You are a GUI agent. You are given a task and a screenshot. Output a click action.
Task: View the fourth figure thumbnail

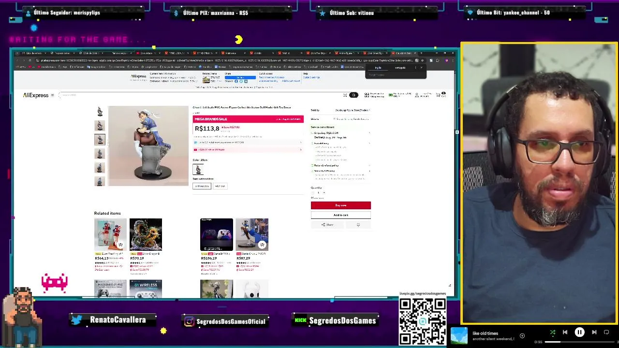click(x=100, y=154)
